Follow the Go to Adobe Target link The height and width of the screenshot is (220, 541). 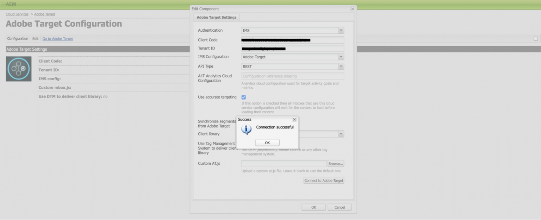click(x=57, y=39)
